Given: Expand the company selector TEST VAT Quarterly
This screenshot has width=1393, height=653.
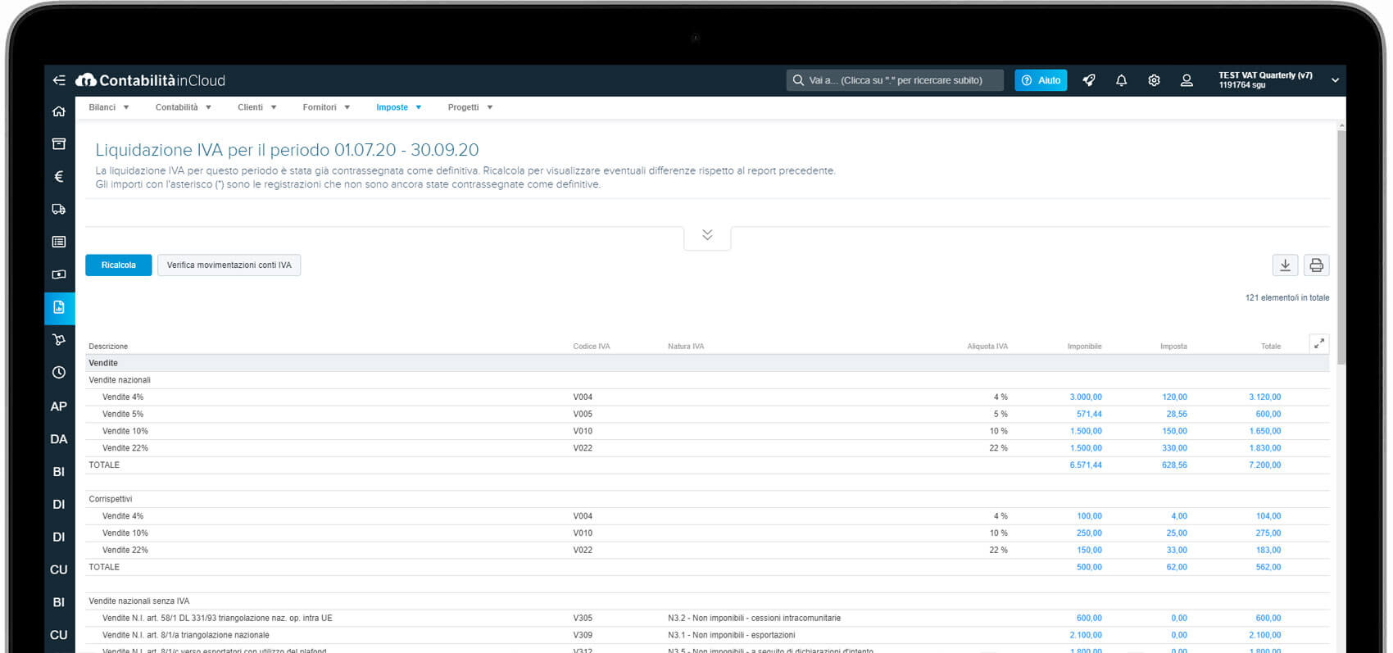Looking at the screenshot, I should click(1278, 80).
